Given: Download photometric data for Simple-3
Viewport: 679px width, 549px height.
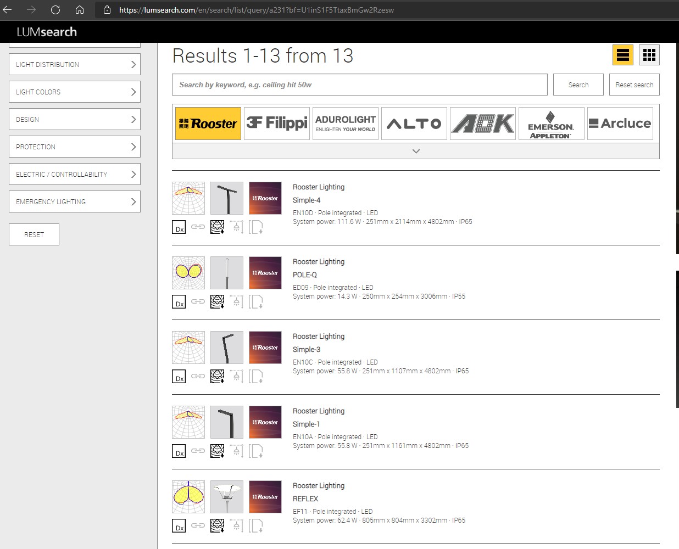Looking at the screenshot, I should [x=218, y=377].
